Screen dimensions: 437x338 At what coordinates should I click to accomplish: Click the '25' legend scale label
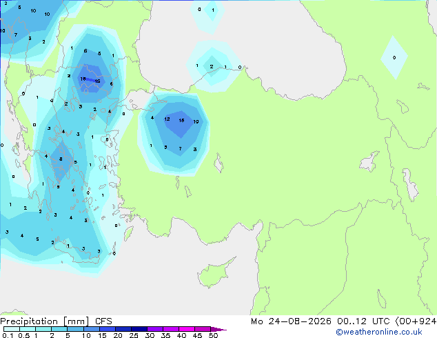[x=134, y=335]
